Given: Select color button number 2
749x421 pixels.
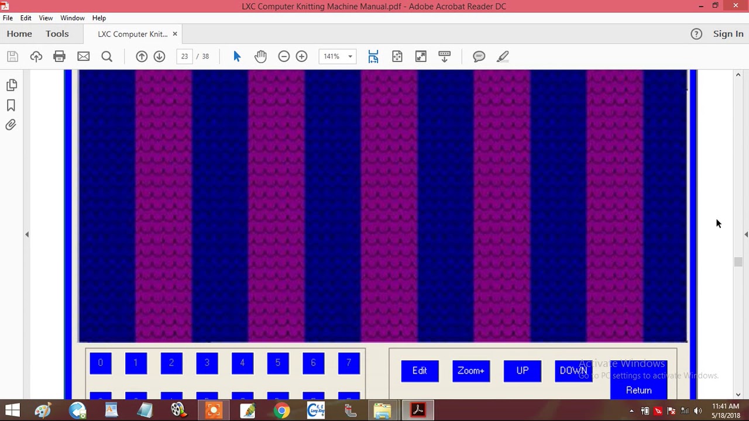Looking at the screenshot, I should click(x=171, y=363).
